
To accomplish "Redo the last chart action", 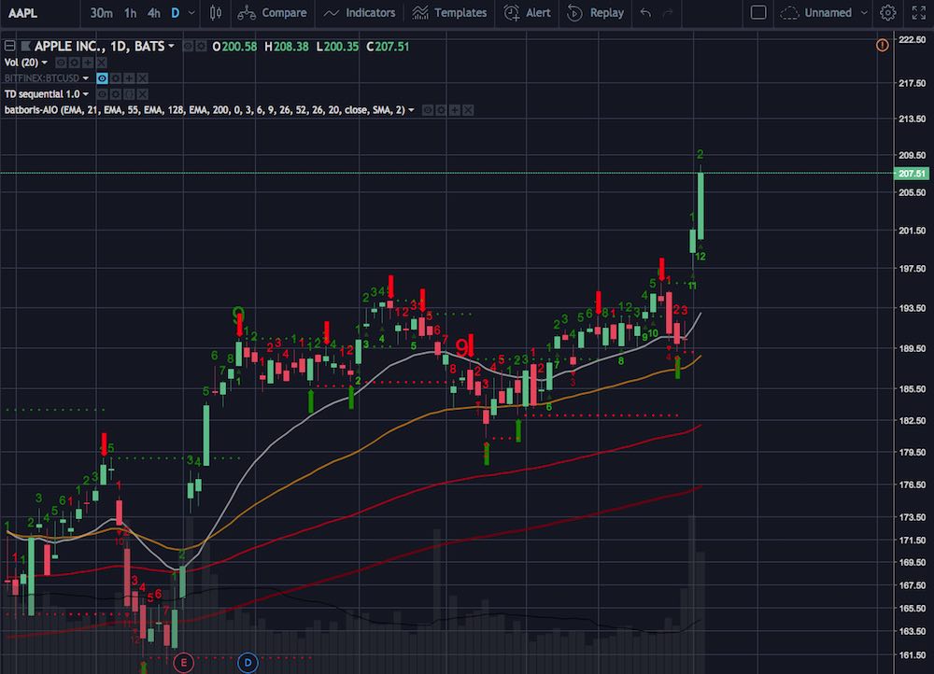I will click(x=668, y=12).
